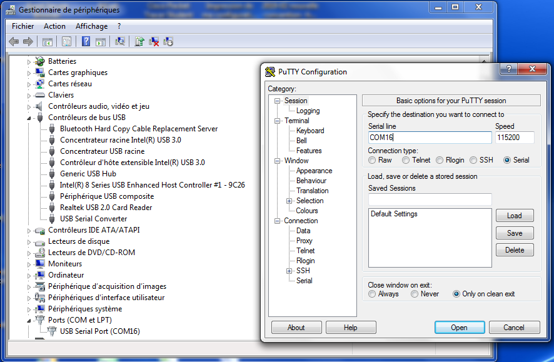Click the Load session button
Screen dimensions: 554x362
[515, 216]
